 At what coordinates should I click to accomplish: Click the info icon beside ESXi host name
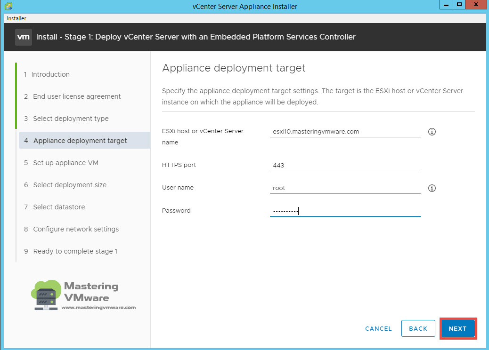coord(432,132)
